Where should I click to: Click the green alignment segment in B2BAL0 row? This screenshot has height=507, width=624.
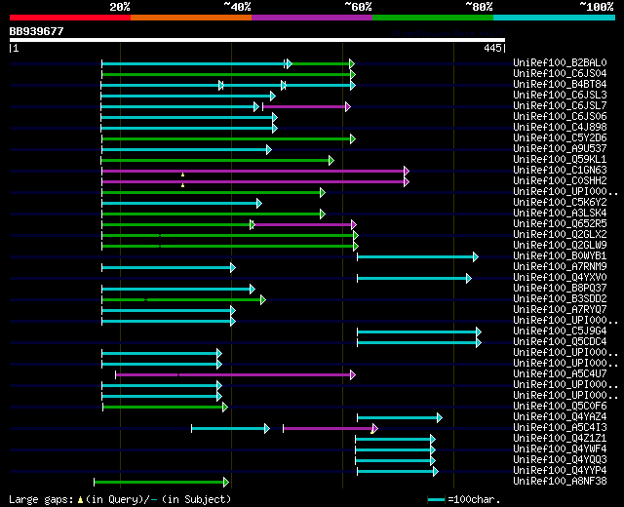click(x=323, y=63)
